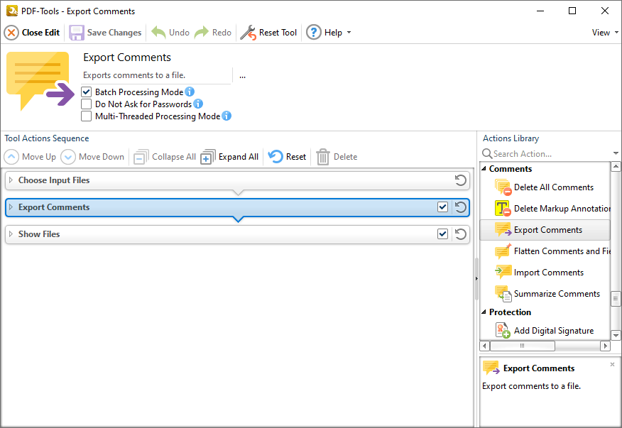The image size is (622, 428).
Task: Enable Multi-Threaded Processing Mode
Action: (86, 116)
